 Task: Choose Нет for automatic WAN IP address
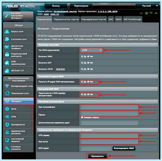click(x=88, y=82)
